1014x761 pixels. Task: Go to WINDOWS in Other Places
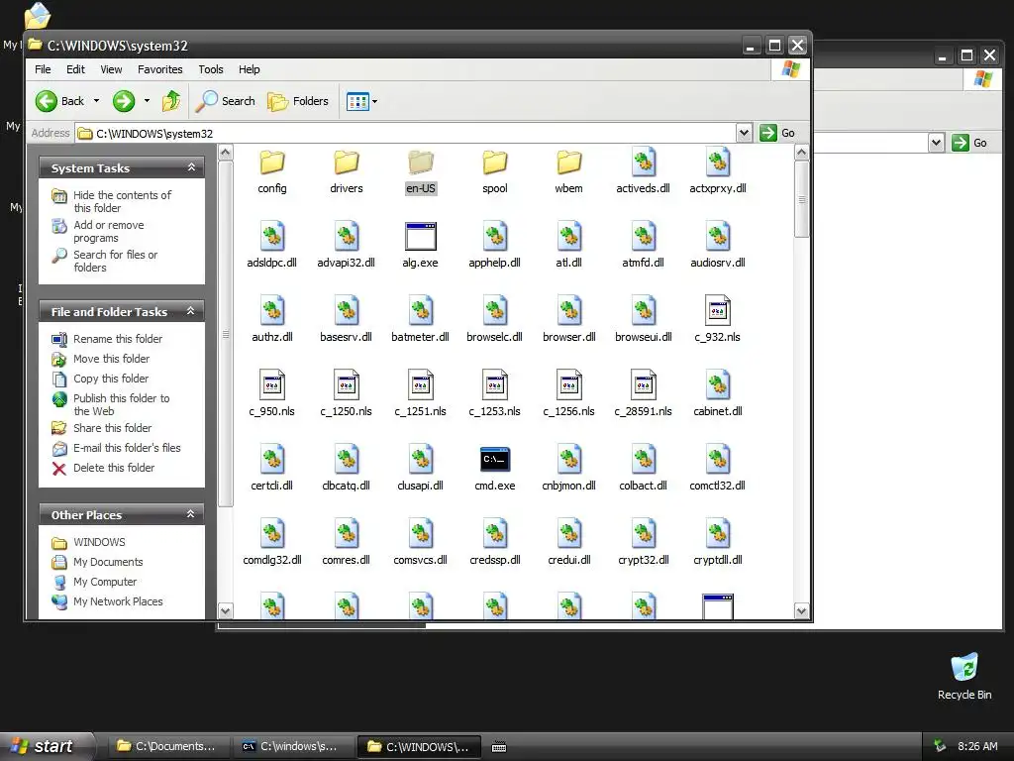click(x=99, y=542)
